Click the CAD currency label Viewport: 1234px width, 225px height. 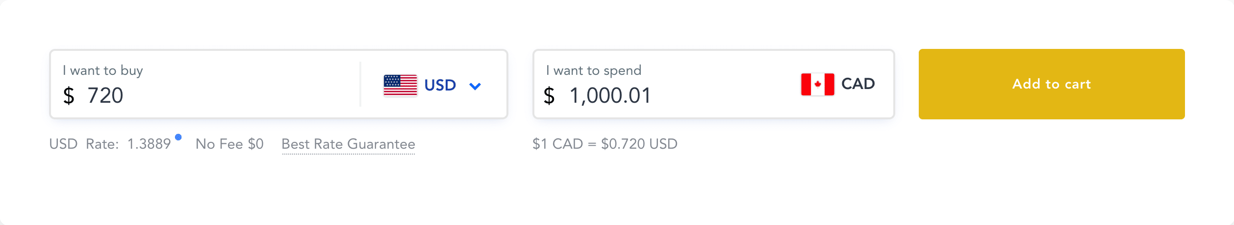pyautogui.click(x=857, y=84)
